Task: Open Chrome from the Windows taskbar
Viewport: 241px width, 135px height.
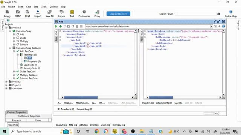Action: (97, 131)
